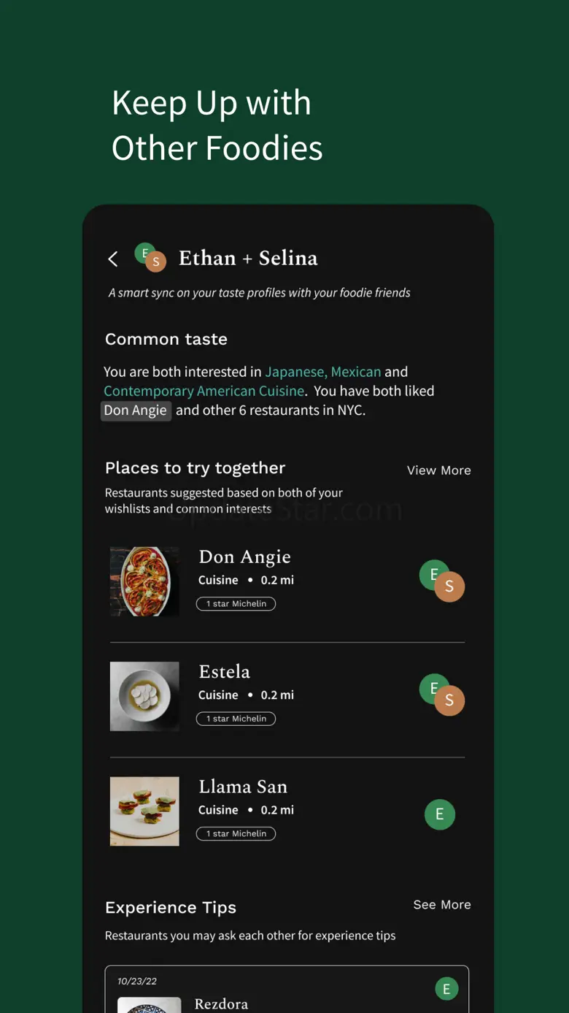Select the Contemporary American Cuisine link

coord(204,391)
